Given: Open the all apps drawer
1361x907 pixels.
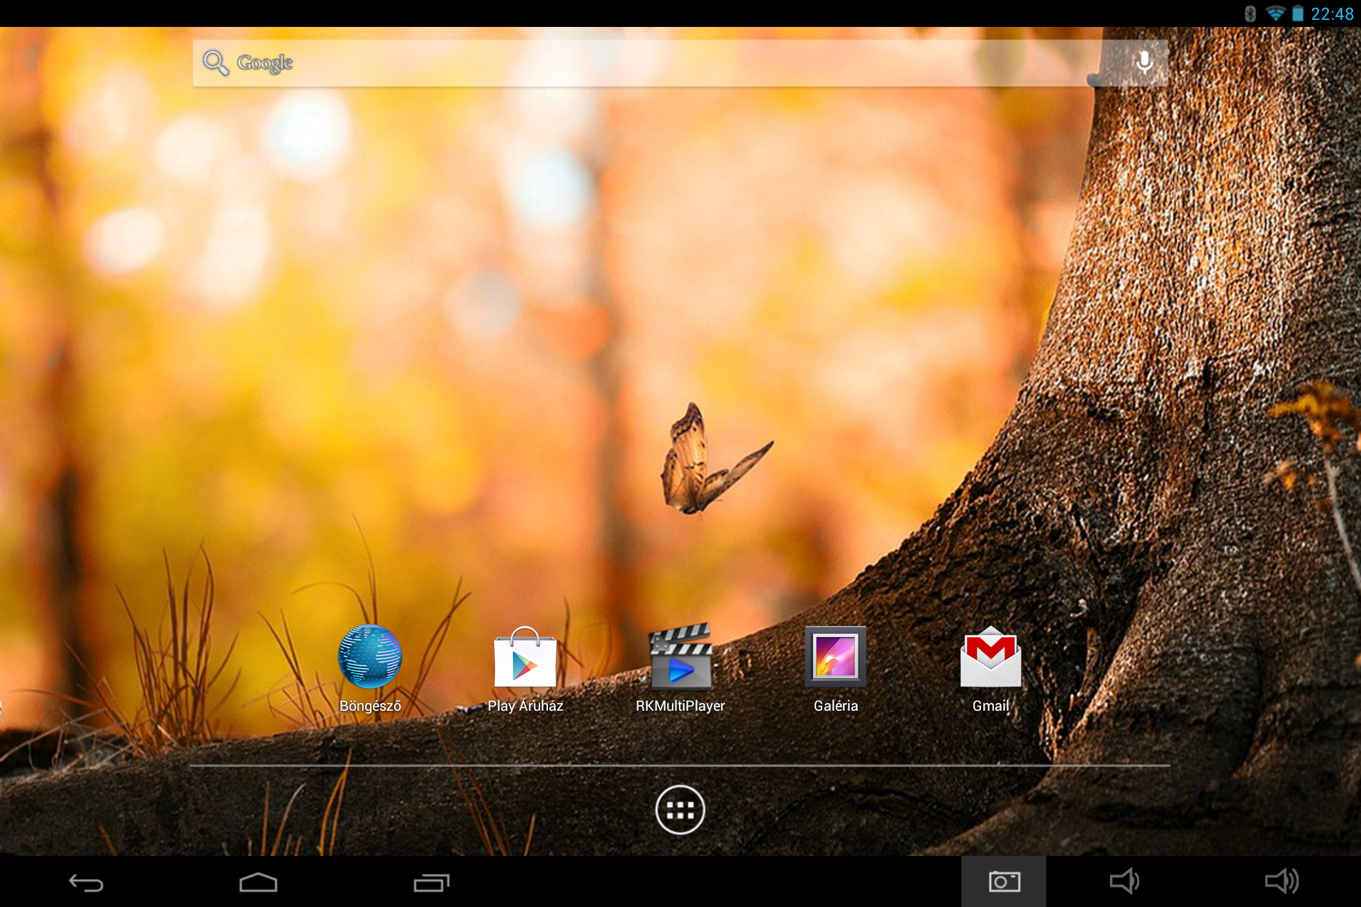Looking at the screenshot, I should click(x=680, y=809).
